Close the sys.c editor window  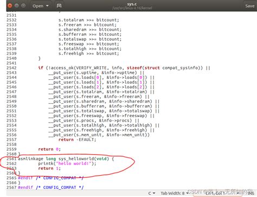[x=10, y=6]
